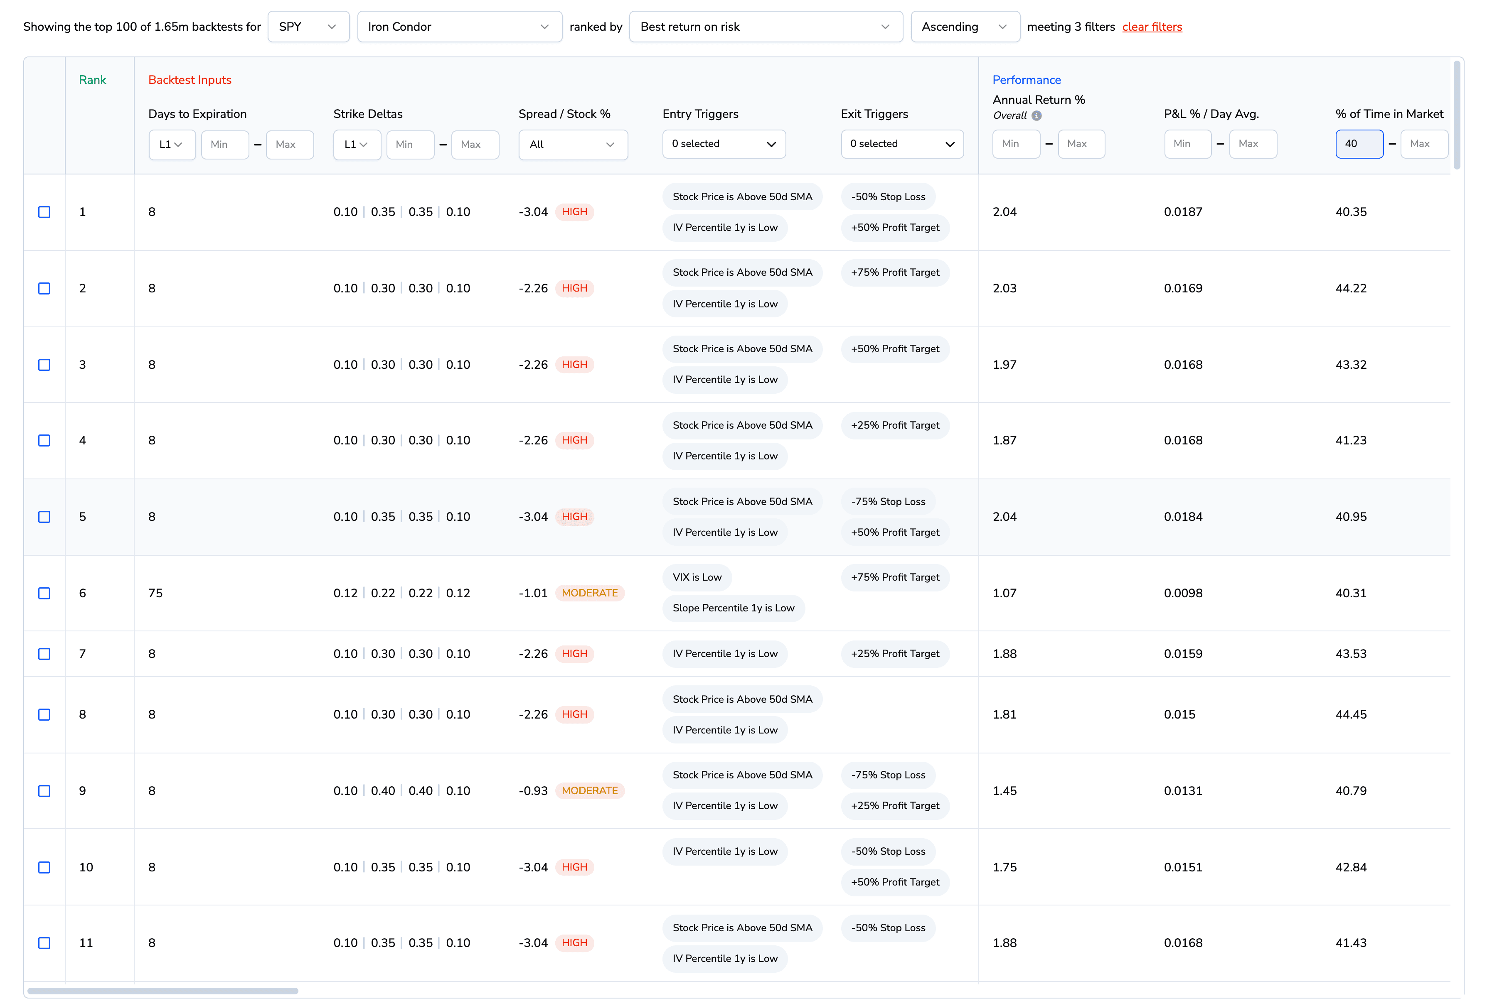Screen dimensions: 1492x1001
Task: Check the box for rank 4
Action: tap(44, 441)
